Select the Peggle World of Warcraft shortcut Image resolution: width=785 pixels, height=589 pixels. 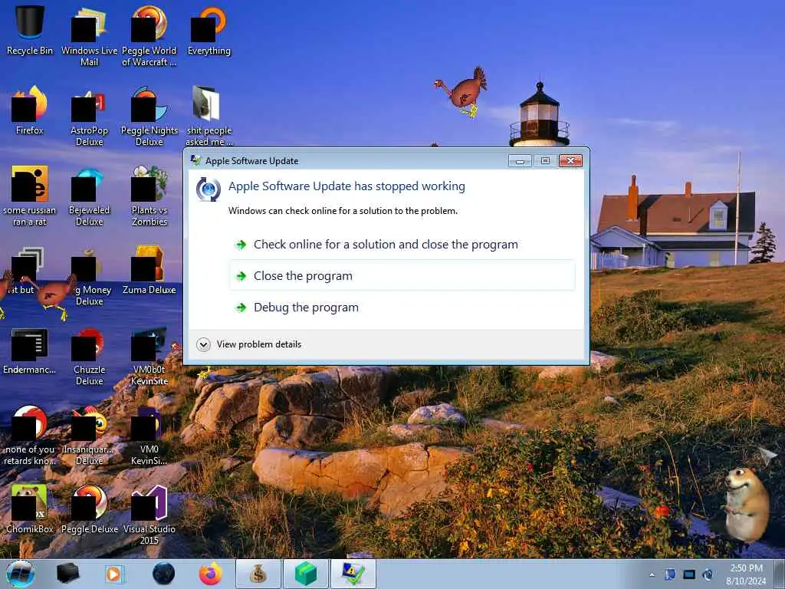[x=149, y=35]
